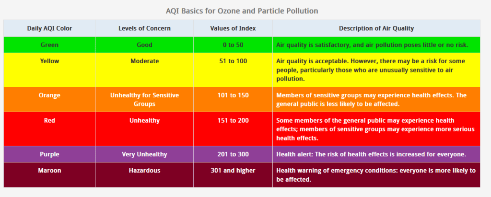This screenshot has width=491, height=197.
Task: Click the Green color cell
Action: (x=49, y=45)
